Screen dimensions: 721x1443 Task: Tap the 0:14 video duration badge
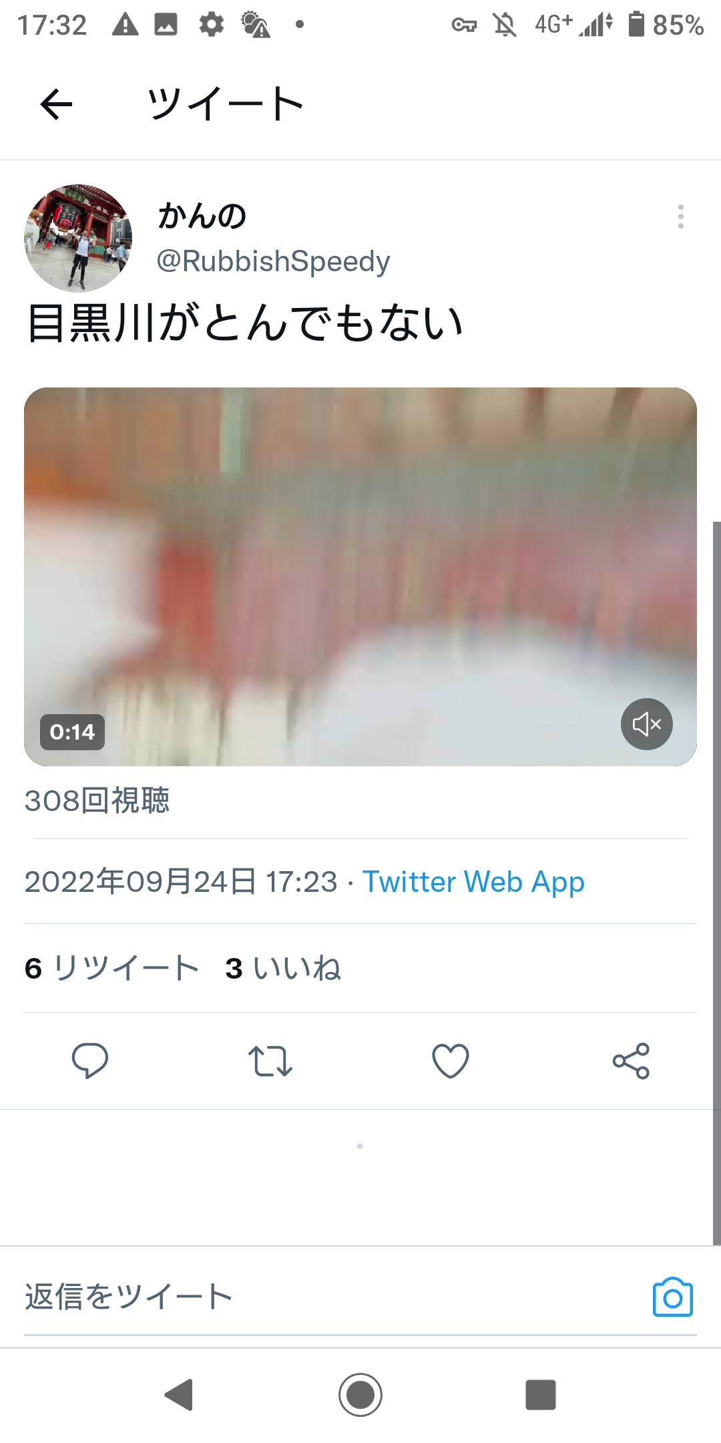(x=72, y=732)
